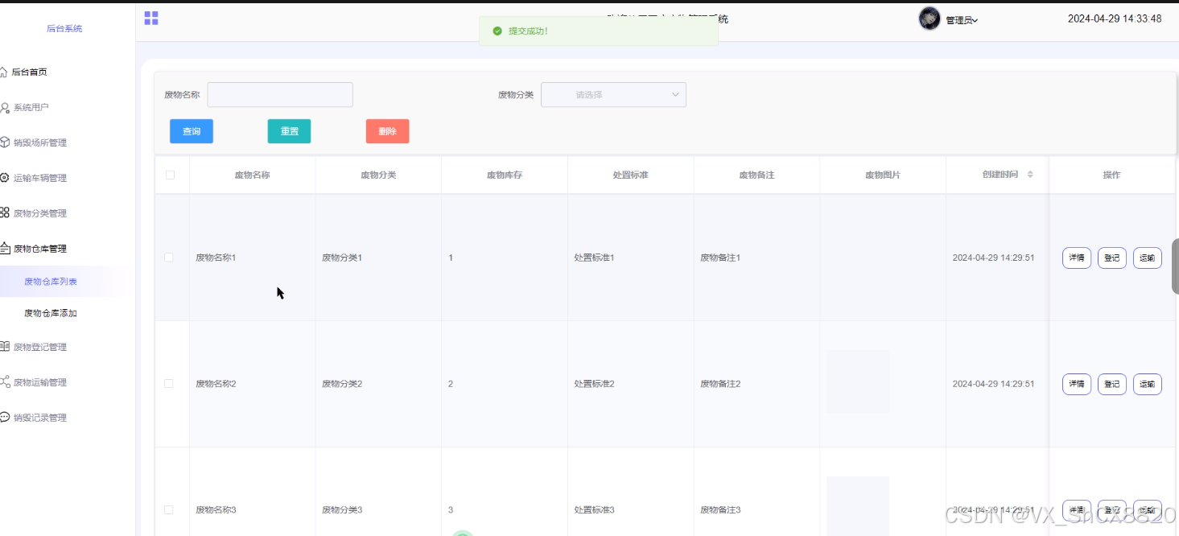Click the teal 重置 button
This screenshot has height=536, width=1179.
(x=289, y=131)
